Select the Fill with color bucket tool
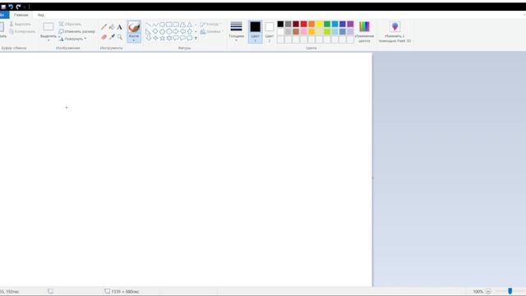 [x=112, y=27]
